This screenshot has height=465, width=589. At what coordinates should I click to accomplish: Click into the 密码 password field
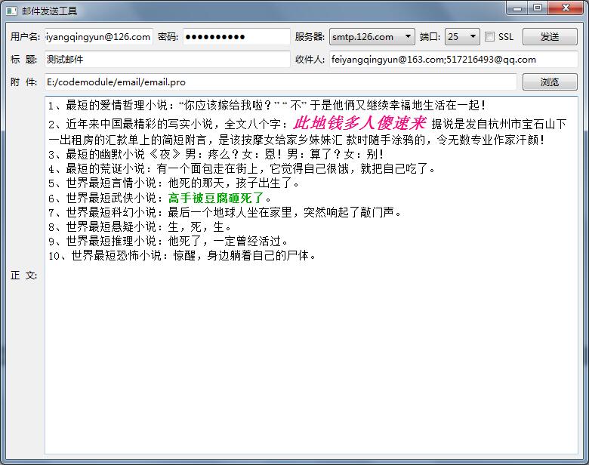236,37
